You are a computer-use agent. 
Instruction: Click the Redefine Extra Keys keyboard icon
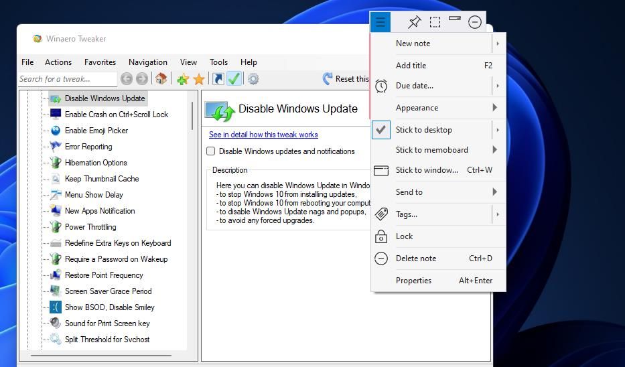(56, 243)
